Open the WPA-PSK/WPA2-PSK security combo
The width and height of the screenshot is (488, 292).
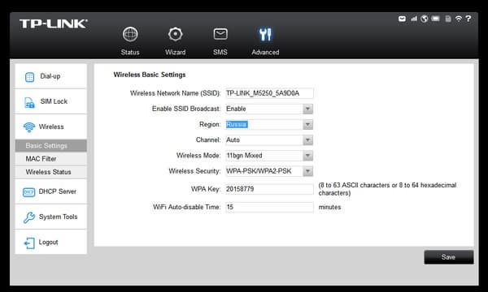point(269,171)
